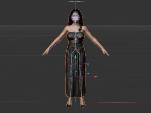151x113 pixels.
Task: Click the blue Z-axis dot handle
Action: tap(76, 72)
